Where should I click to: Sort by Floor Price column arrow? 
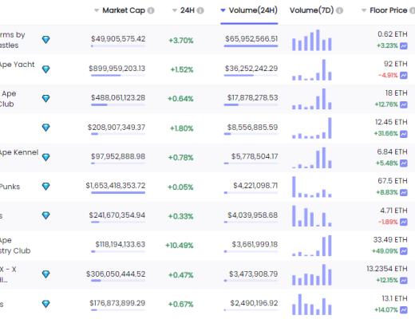pyautogui.click(x=364, y=10)
